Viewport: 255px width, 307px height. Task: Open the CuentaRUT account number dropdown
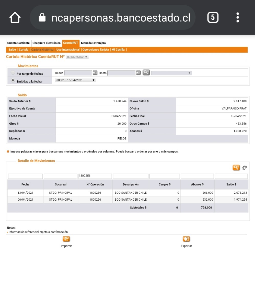point(77,57)
